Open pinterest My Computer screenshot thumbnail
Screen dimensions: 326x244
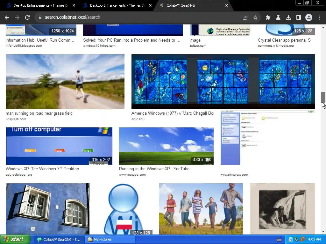pyautogui.click(x=268, y=138)
